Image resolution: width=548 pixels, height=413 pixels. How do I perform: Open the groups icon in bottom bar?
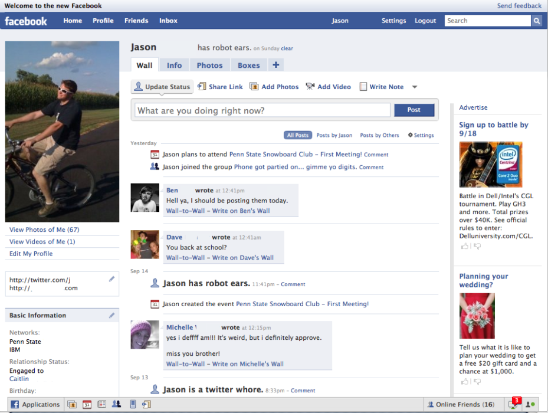[116, 404]
